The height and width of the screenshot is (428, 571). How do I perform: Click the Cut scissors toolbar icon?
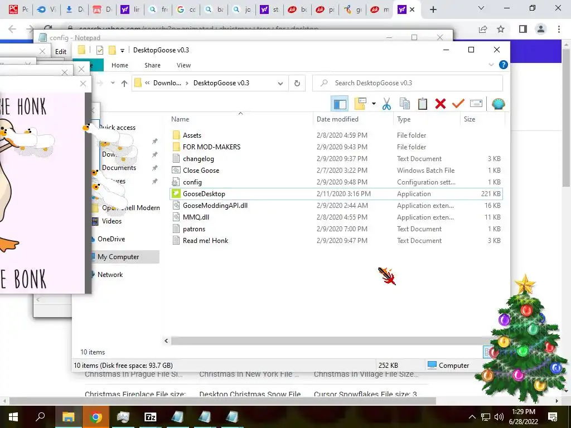pos(386,104)
